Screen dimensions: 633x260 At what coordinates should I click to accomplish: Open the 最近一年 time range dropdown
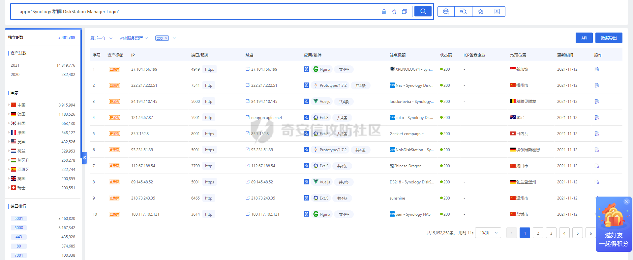101,38
